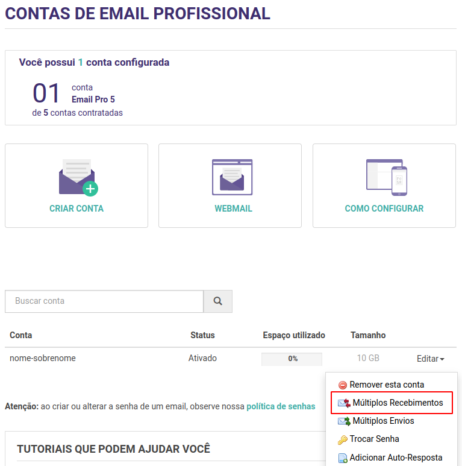
Task: Click the Status column header
Action: (202, 335)
